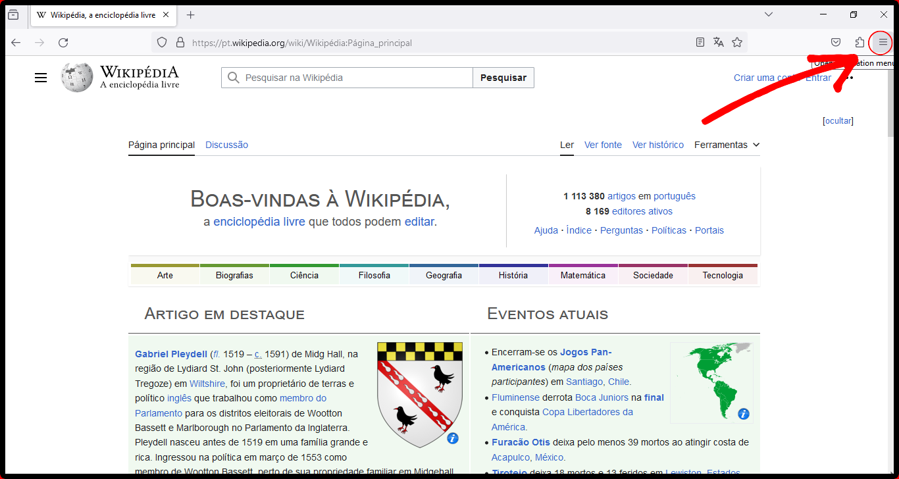Hide the banner via ocultar link

tap(838, 121)
